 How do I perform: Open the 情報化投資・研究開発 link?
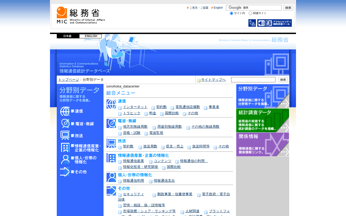point(141,167)
